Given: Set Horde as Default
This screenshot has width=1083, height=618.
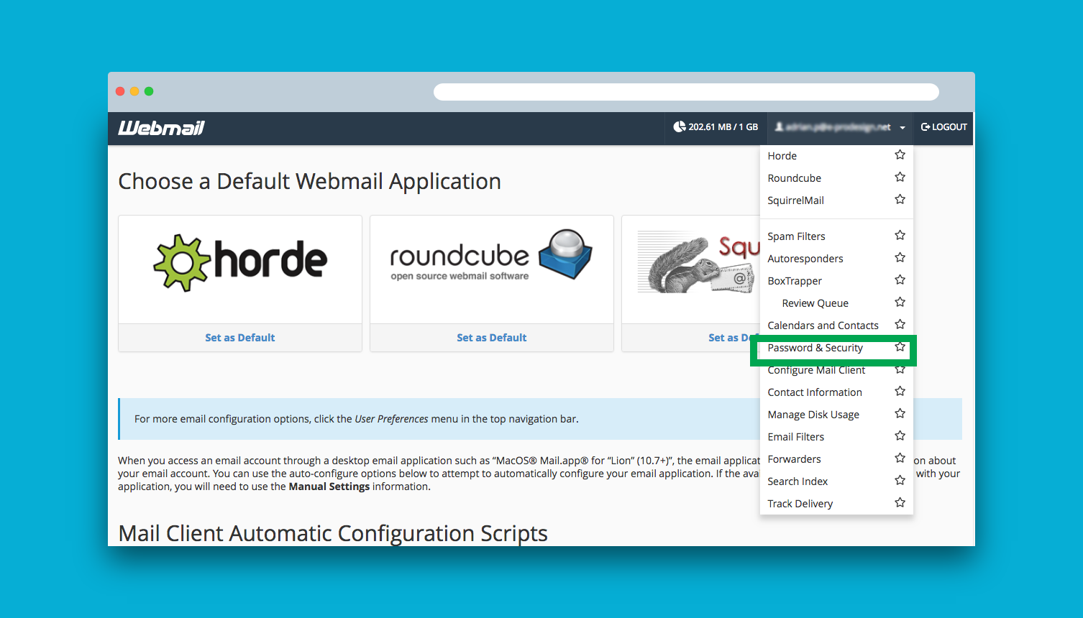Looking at the screenshot, I should [x=239, y=338].
